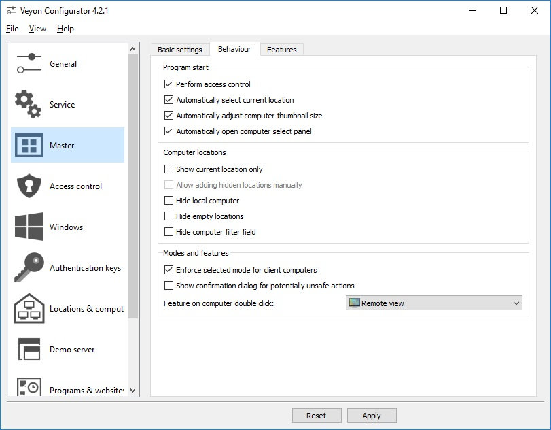This screenshot has width=551, height=430.
Task: Switch to the Features tab
Action: point(282,50)
